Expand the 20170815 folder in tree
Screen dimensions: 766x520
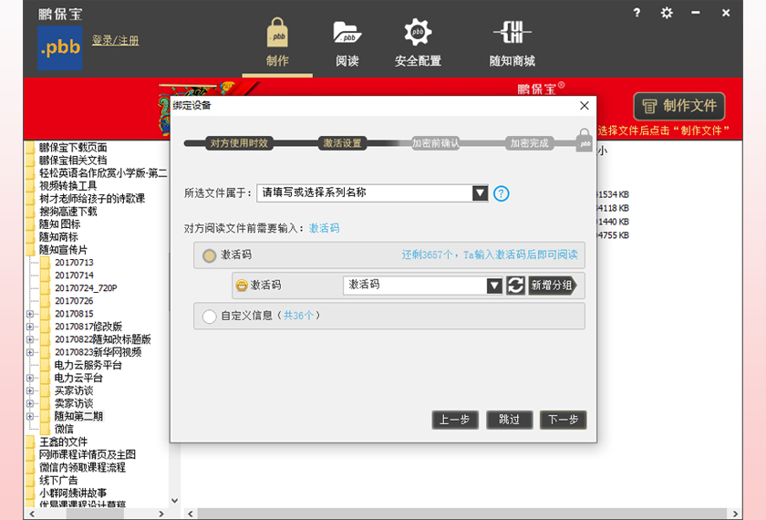click(30, 314)
